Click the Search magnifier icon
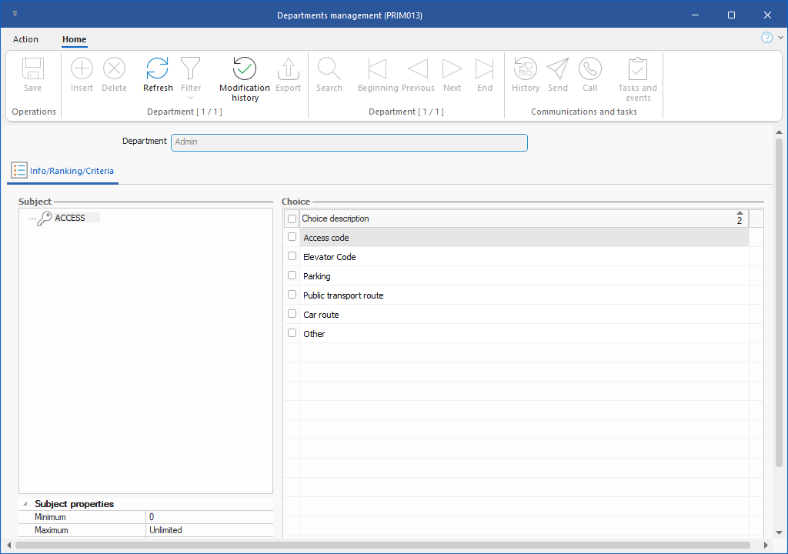This screenshot has height=554, width=788. [x=329, y=69]
